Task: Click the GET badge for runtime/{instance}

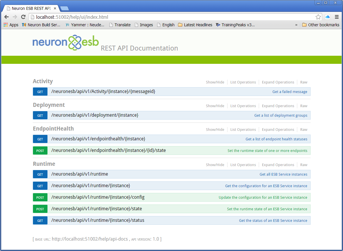Action: click(x=40, y=186)
